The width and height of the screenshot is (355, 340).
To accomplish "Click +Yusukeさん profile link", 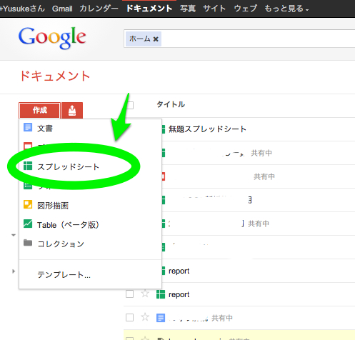I will tap(22, 9).
